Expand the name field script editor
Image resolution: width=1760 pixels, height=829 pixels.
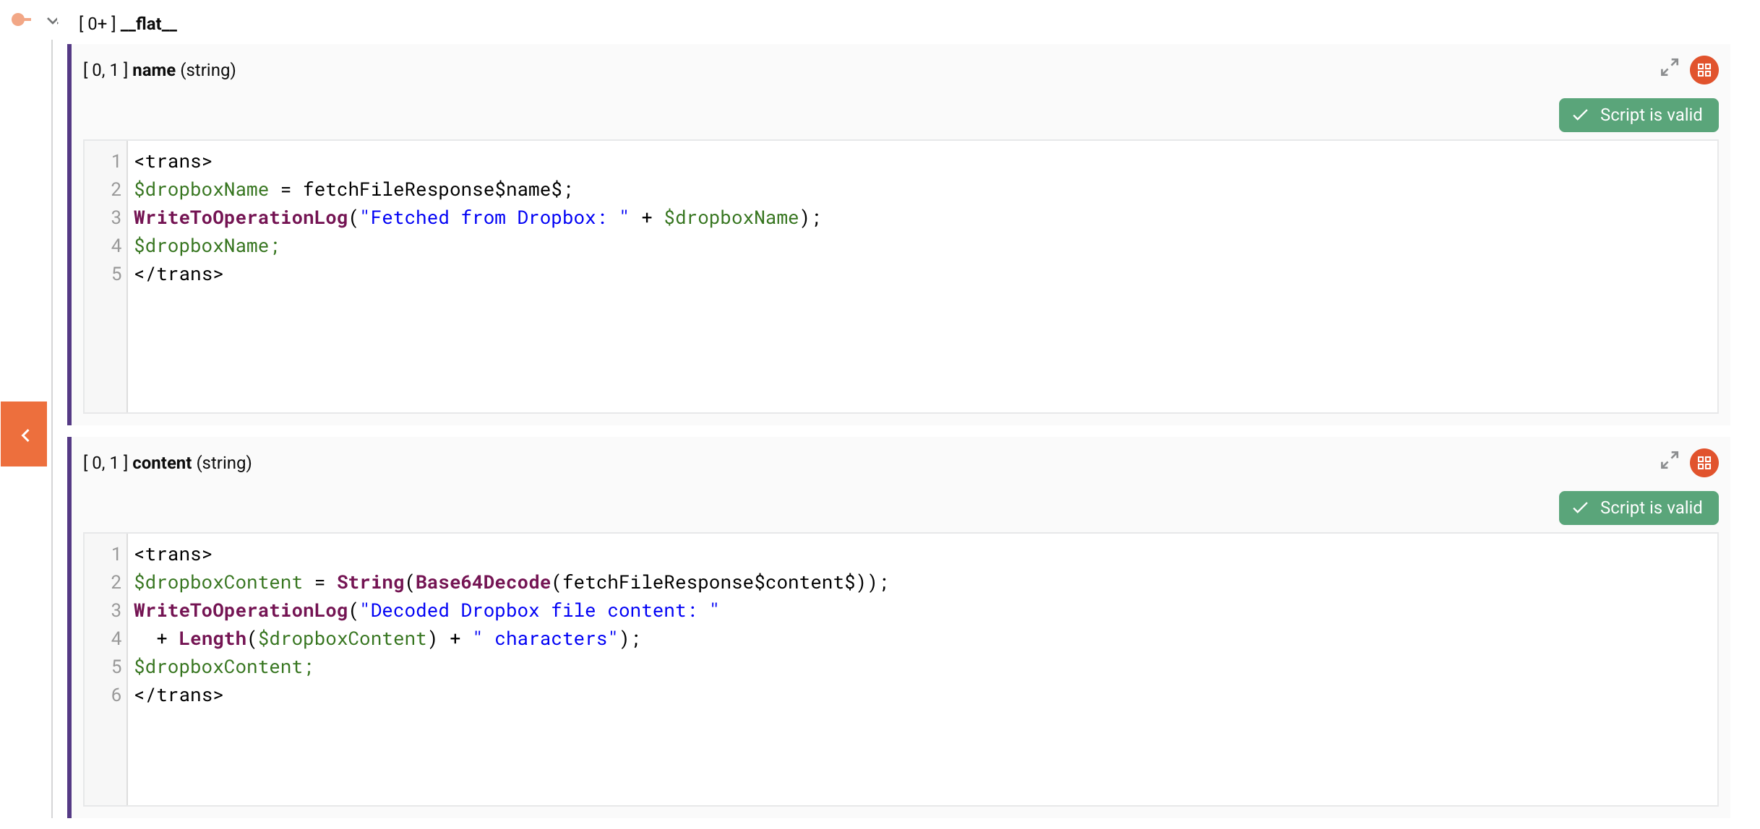pos(1669,68)
